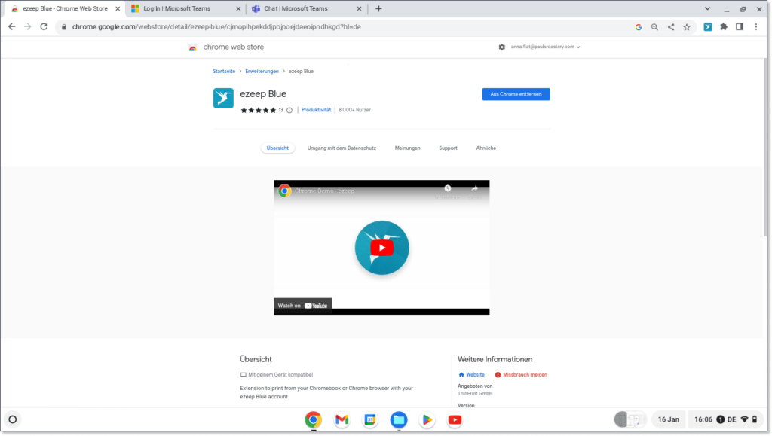The width and height of the screenshot is (772, 436).
Task: Open the Extensions puzzle piece menu
Action: [x=724, y=27]
